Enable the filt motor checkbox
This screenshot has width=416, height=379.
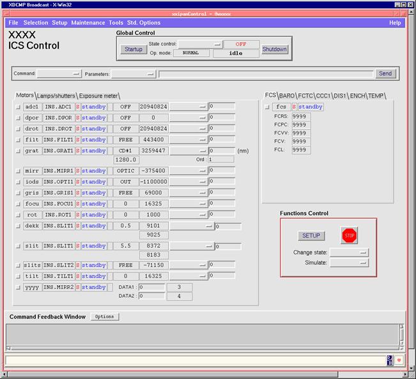[18, 140]
